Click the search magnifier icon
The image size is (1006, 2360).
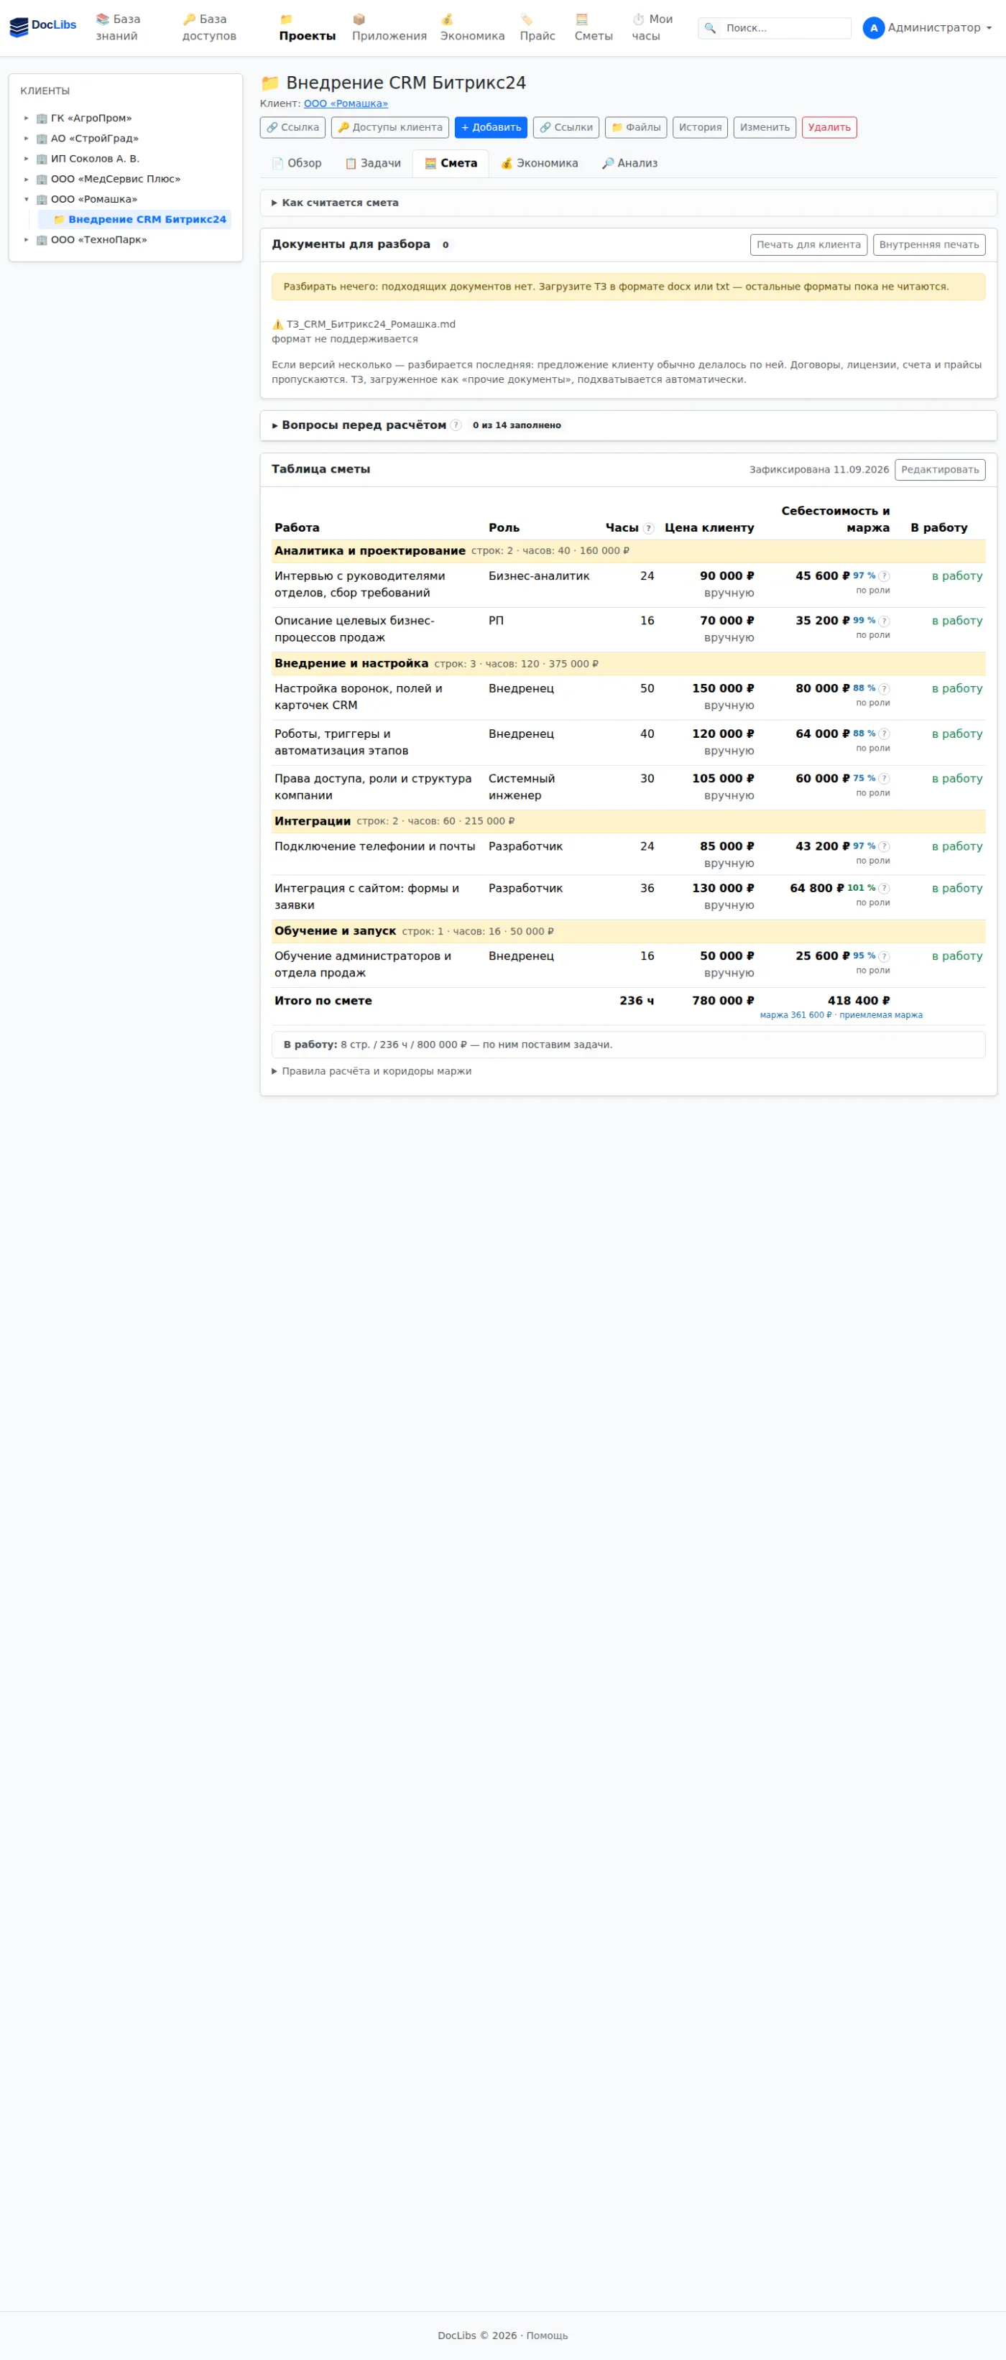(710, 29)
